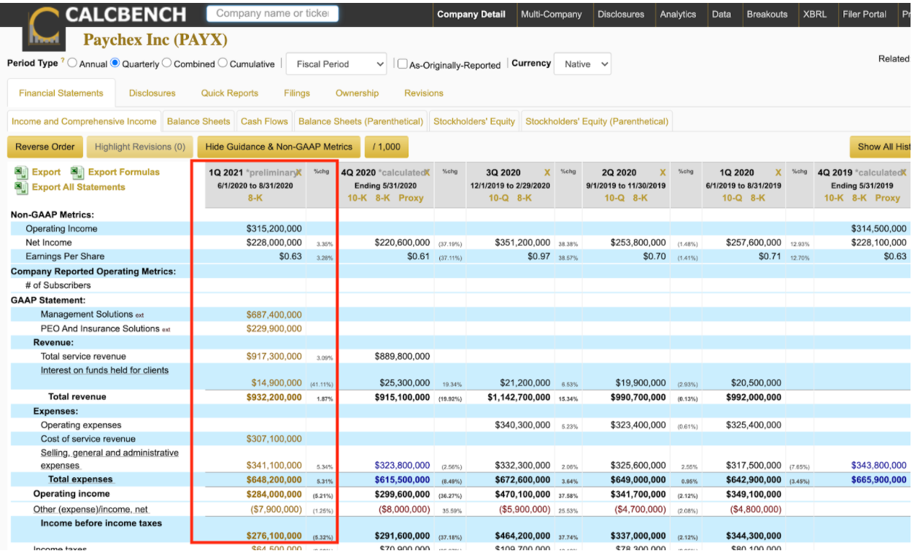Remove the 1Q 2020 column with X
This screenshot has height=559, width=912.
(778, 173)
